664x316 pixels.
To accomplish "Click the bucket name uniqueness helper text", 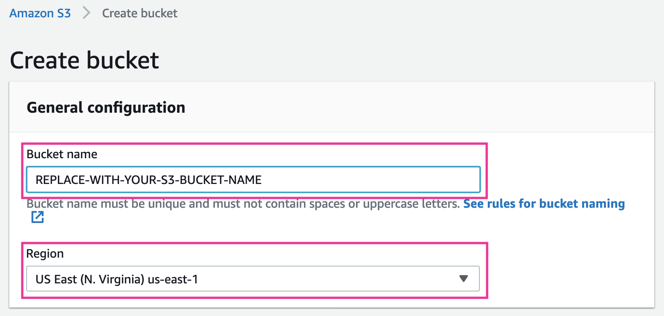I will pyautogui.click(x=243, y=204).
